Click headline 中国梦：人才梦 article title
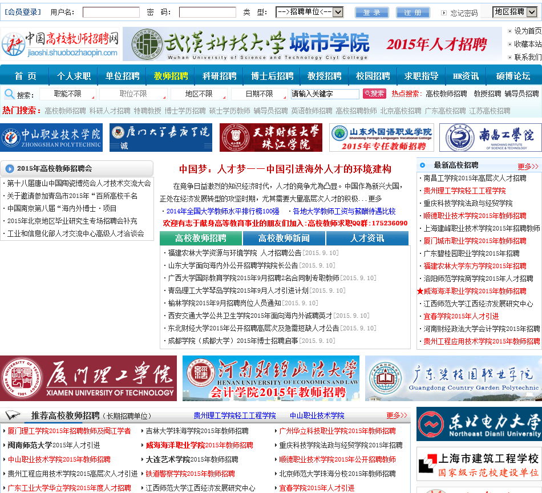Image resolution: width=542 pixels, height=493 pixels. click(285, 169)
